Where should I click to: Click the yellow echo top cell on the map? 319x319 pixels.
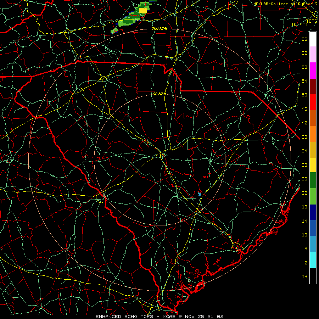pos(142,10)
